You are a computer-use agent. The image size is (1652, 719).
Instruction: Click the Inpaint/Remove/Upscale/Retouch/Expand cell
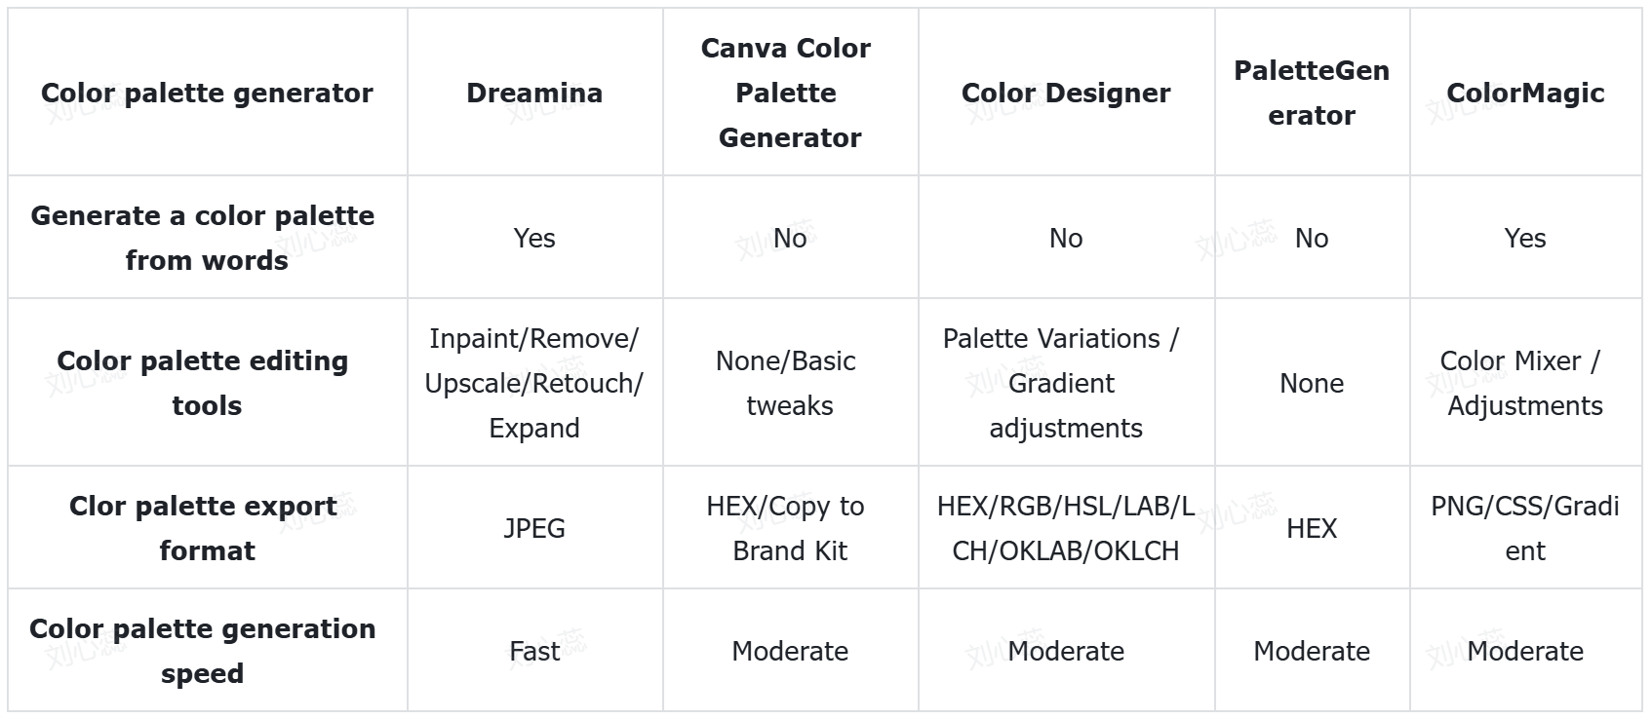tap(534, 383)
